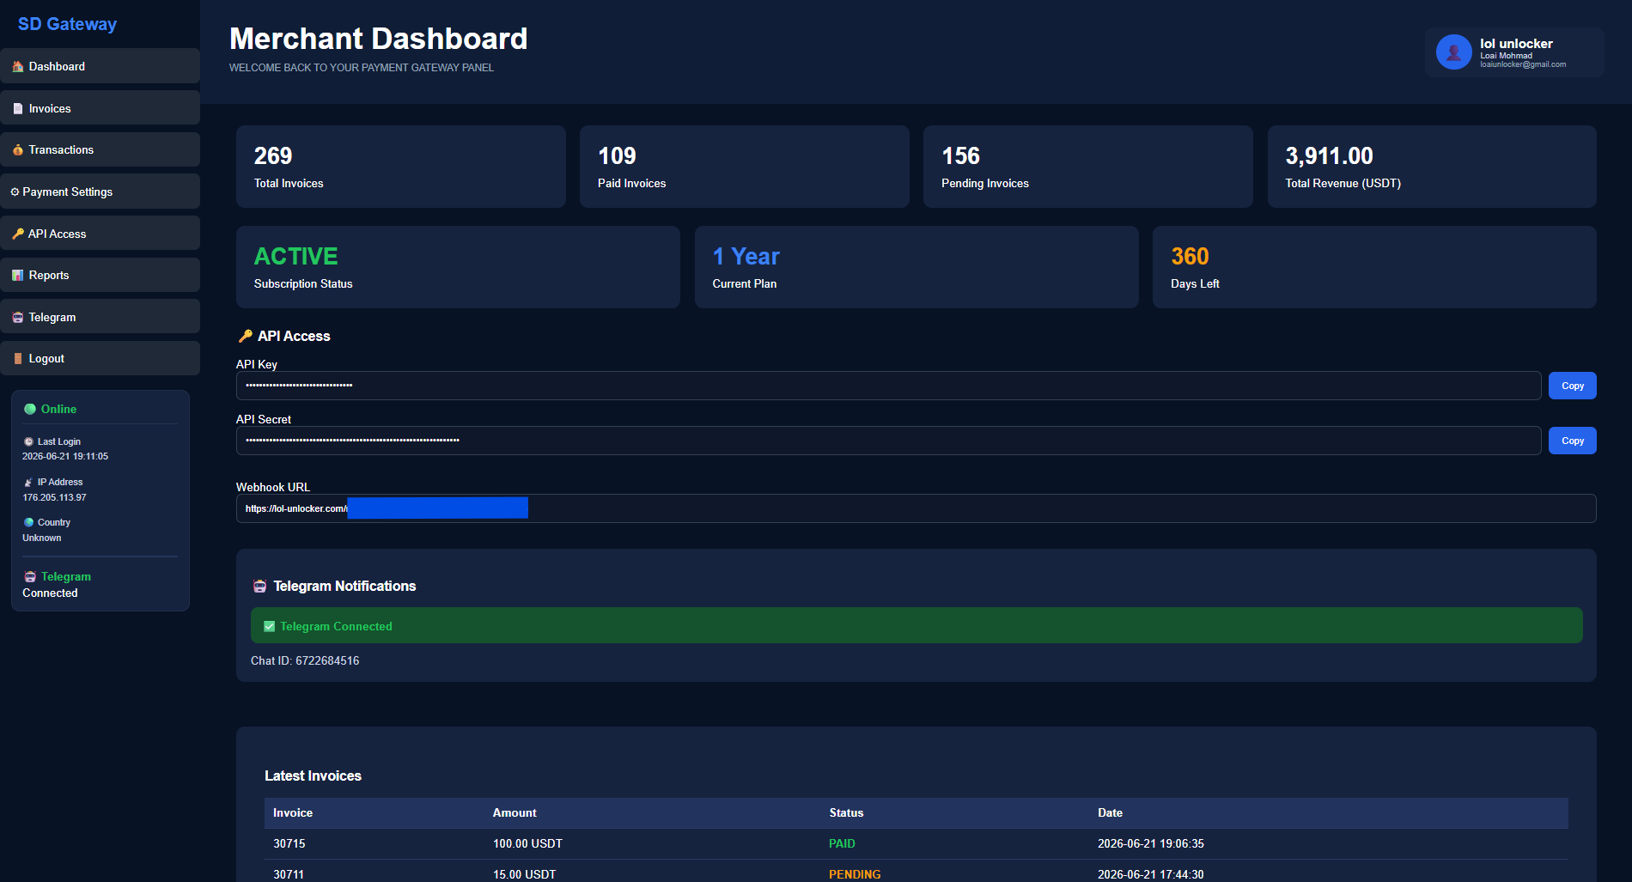
Task: Click the IP Address satellite icon
Action: 28,482
